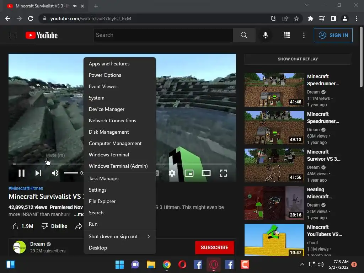Image resolution: width=364 pixels, height=273 pixels.
Task: Select System from the menu
Action: pyautogui.click(x=119, y=98)
